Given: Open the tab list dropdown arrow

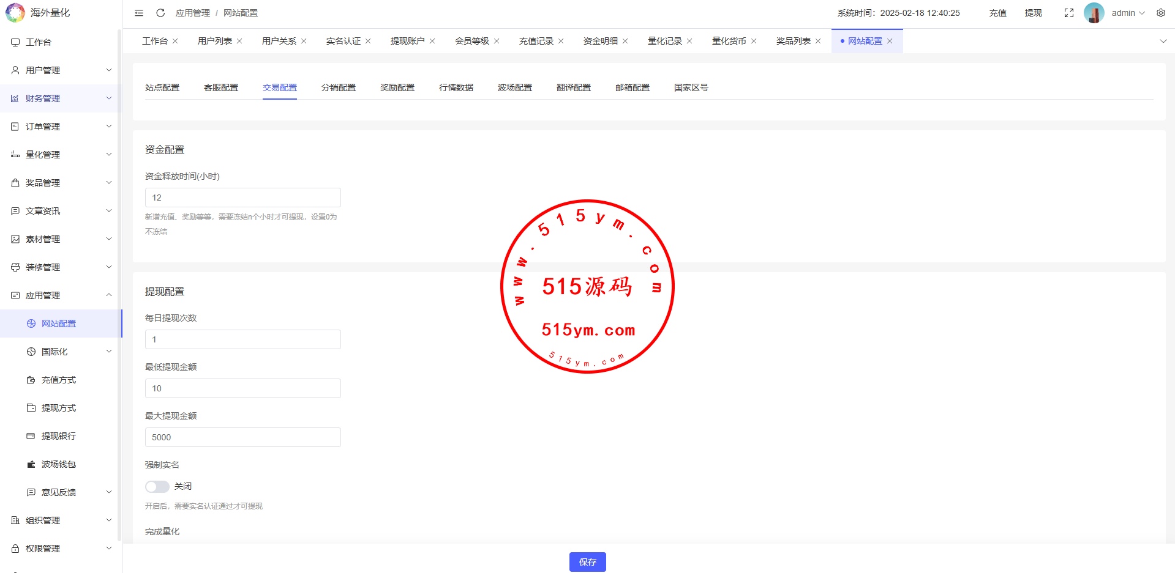Looking at the screenshot, I should (x=1163, y=41).
